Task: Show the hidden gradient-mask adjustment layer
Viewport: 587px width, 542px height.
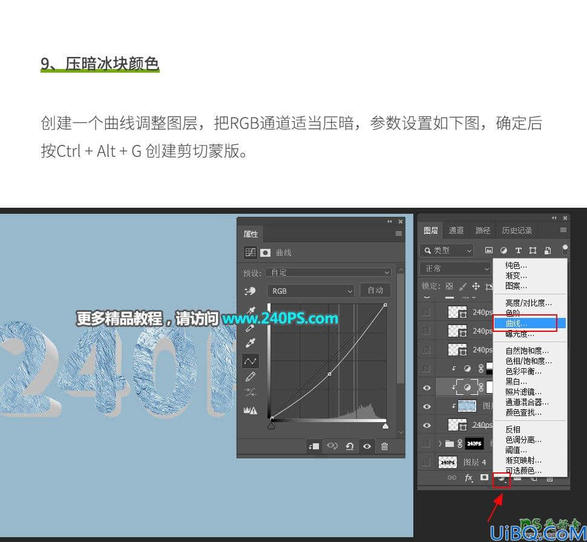Action: tap(427, 369)
